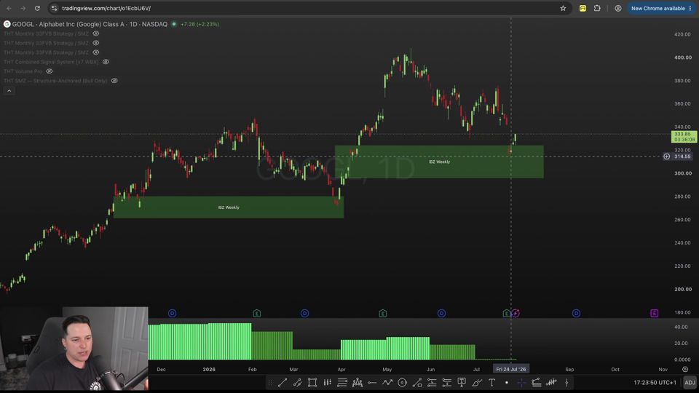The image size is (699, 393).
Task: Open the yellow extension icon in toolbar
Action: tap(582, 8)
